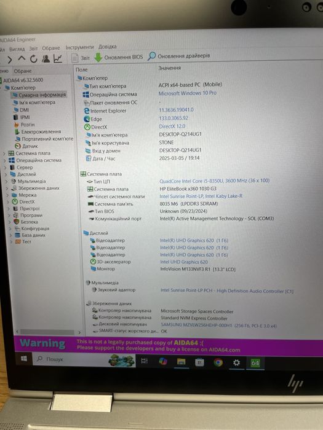Select Електроживлення tree item
The height and width of the screenshot is (430, 323).
click(38, 131)
